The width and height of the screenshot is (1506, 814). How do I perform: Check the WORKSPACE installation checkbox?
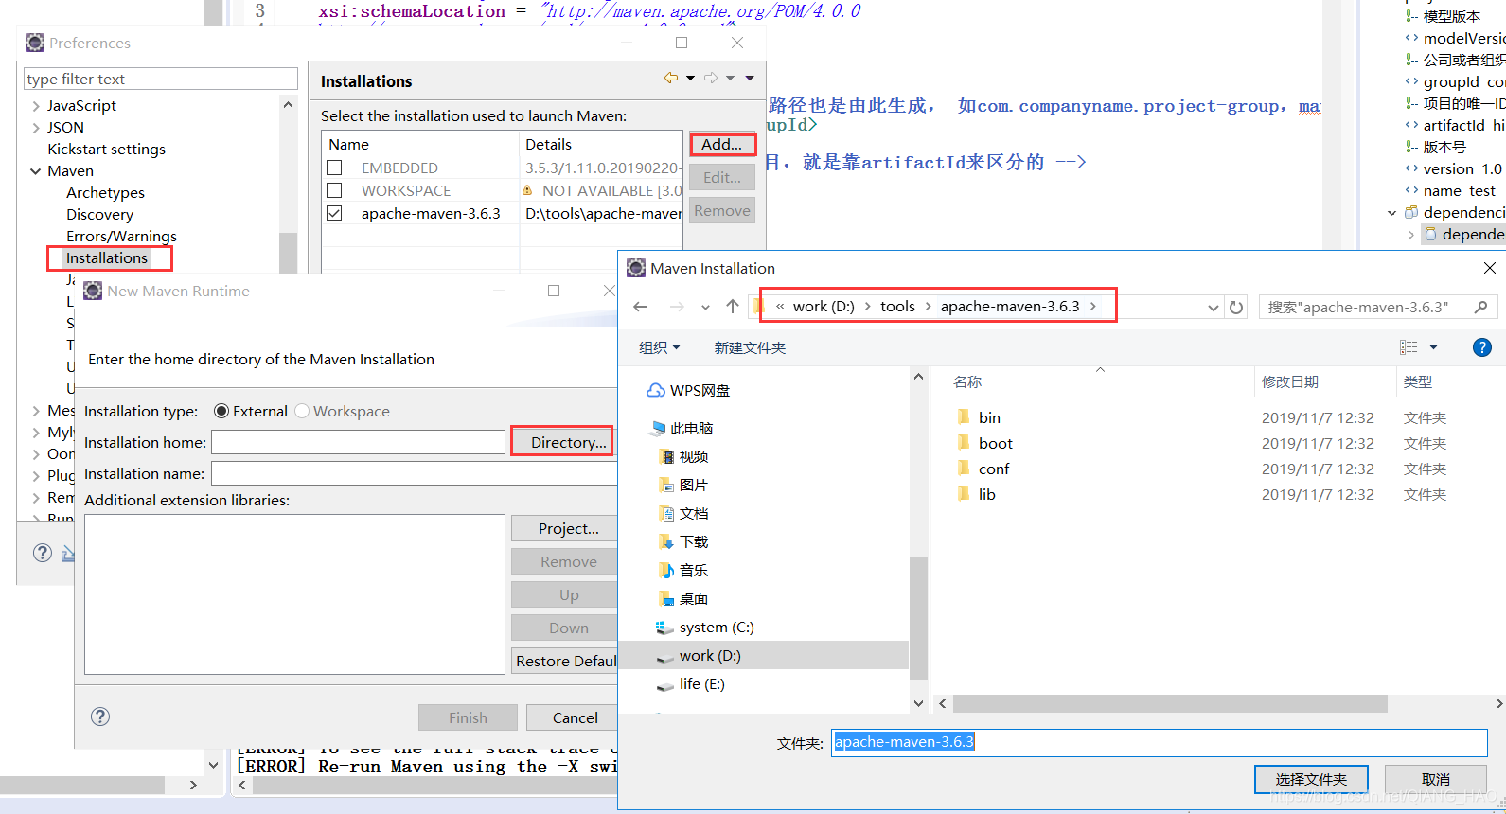pos(334,190)
